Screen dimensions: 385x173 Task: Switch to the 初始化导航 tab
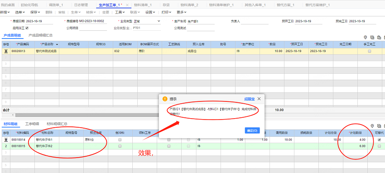point(29,5)
